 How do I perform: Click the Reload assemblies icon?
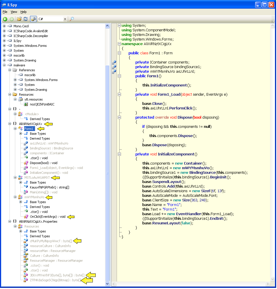(26, 19)
